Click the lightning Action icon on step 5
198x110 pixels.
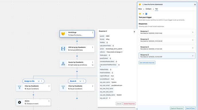pyautogui.click(x=20, y=102)
